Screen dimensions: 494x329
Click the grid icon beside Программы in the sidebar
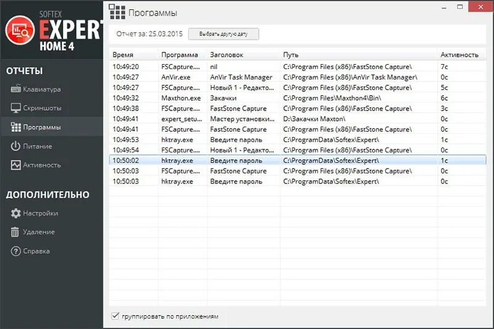[x=16, y=127]
